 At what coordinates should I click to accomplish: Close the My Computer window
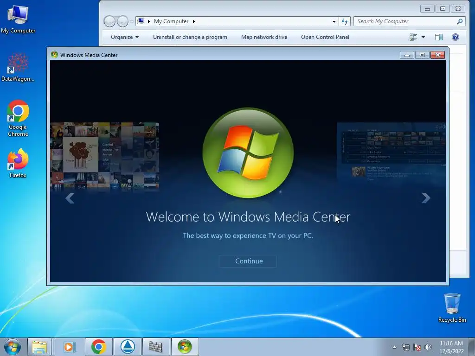click(458, 9)
